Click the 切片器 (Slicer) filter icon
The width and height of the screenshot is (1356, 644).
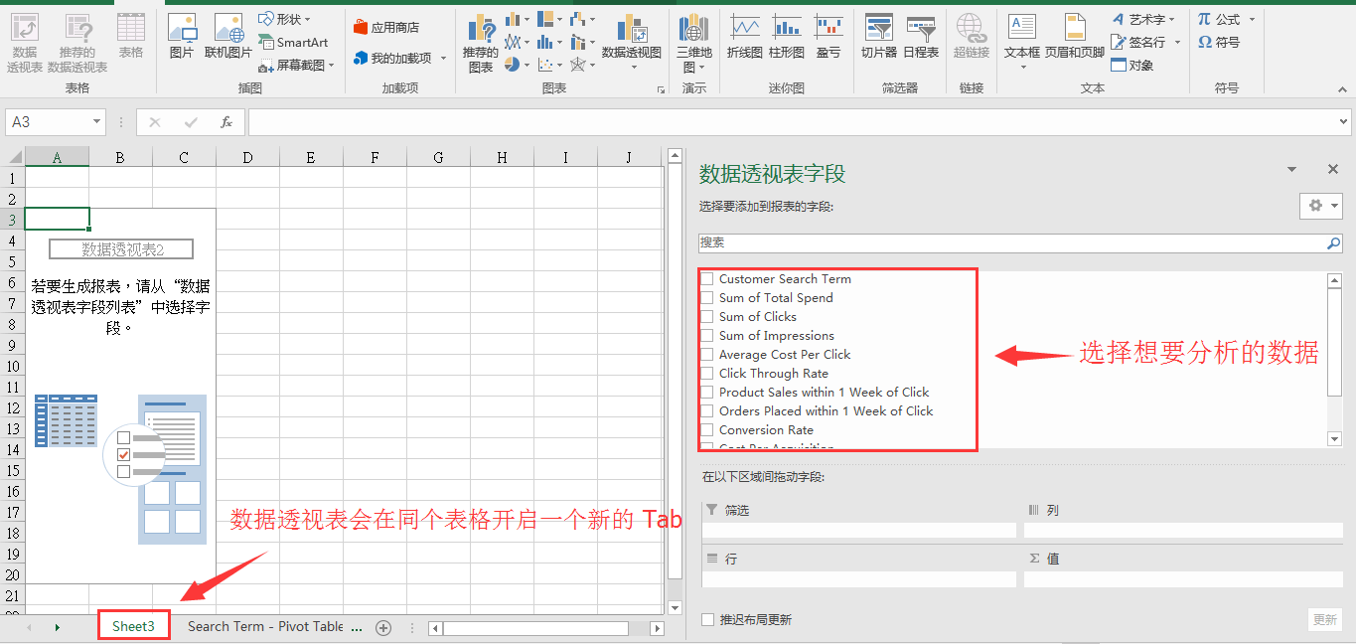[878, 36]
